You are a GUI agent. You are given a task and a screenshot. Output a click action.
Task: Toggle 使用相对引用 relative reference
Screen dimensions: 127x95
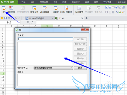(x=23, y=9)
